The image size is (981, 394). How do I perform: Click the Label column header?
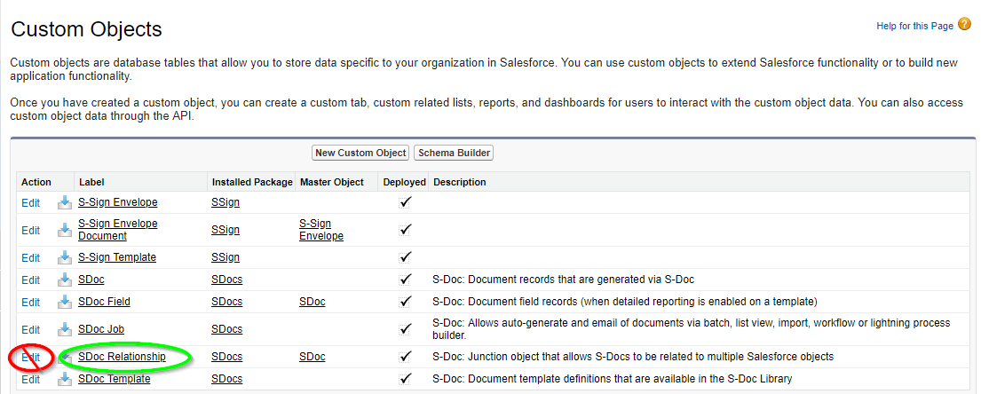point(91,182)
